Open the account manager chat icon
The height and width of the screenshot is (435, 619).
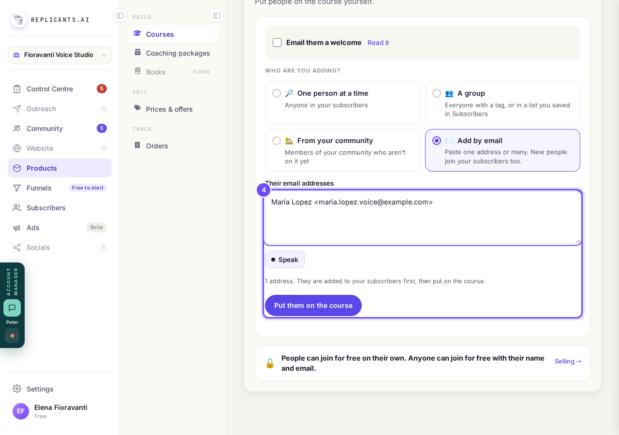tap(12, 308)
